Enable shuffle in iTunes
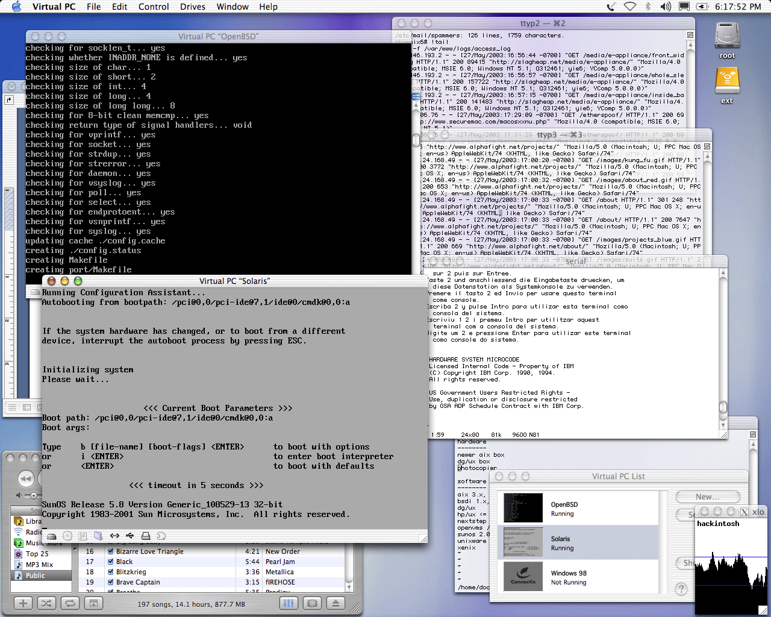Image resolution: width=771 pixels, height=617 pixels. pyautogui.click(x=46, y=603)
